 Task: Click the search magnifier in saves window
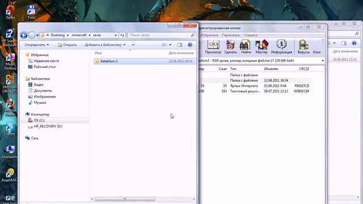[192, 35]
